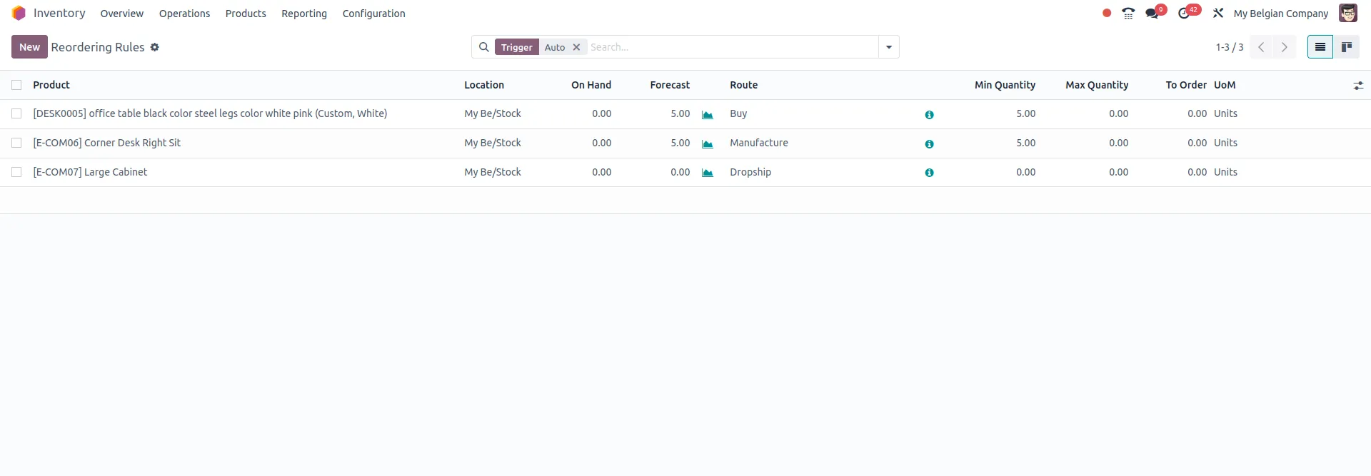Open the debug tools wrench icon
Viewport: 1371px width, 476px height.
pos(1218,13)
